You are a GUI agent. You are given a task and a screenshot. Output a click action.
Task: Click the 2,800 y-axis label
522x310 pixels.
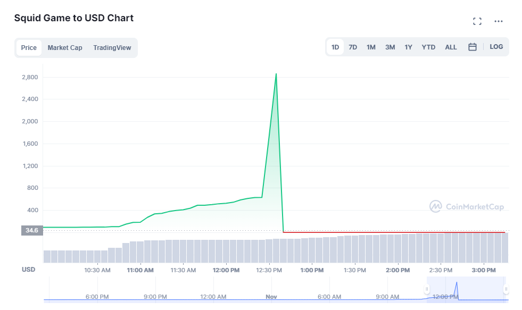[30, 77]
